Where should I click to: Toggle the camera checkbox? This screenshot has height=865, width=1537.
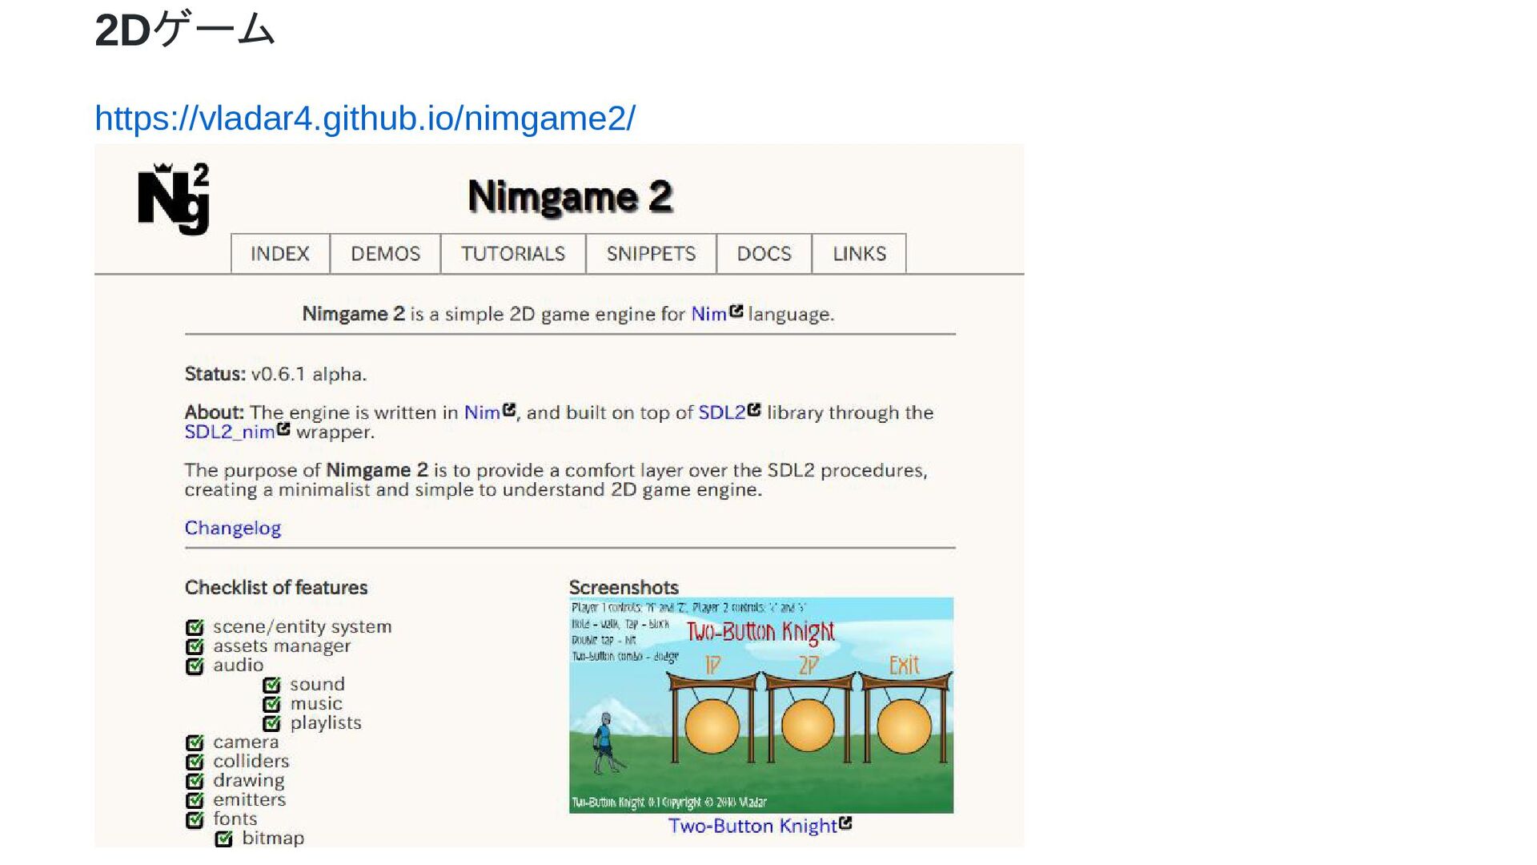pos(195,742)
